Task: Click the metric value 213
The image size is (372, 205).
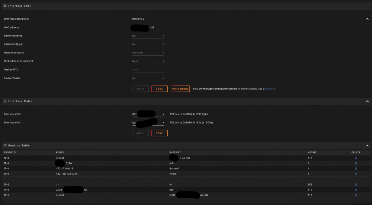Action: [310, 158]
